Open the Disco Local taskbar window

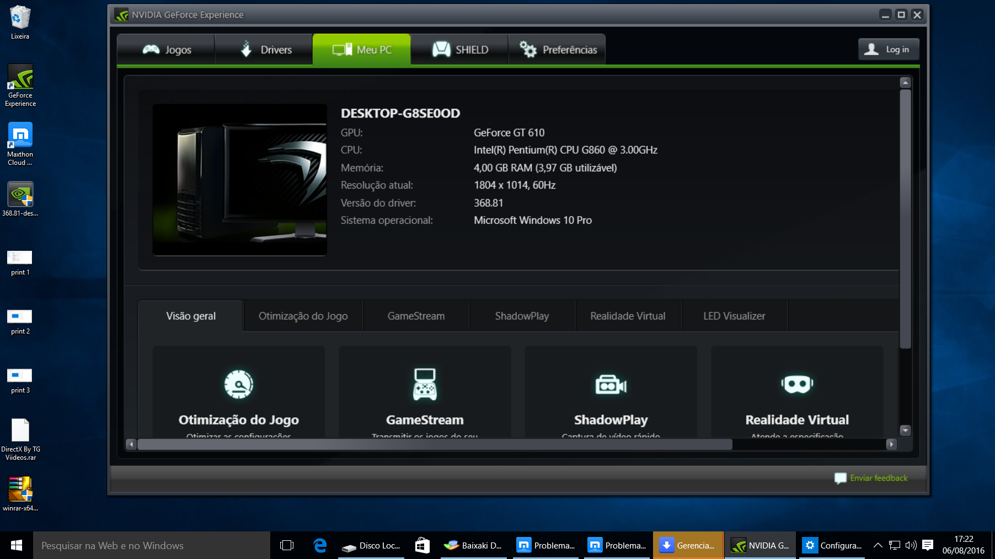pos(371,545)
